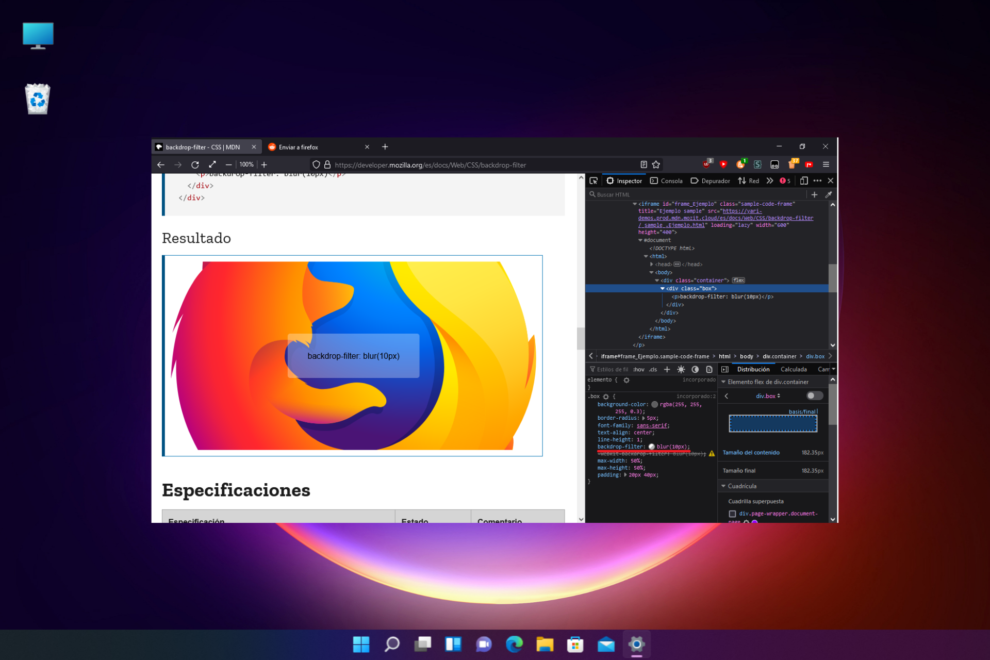Toggle responsive design mode icon
990x660 pixels.
pyautogui.click(x=803, y=180)
